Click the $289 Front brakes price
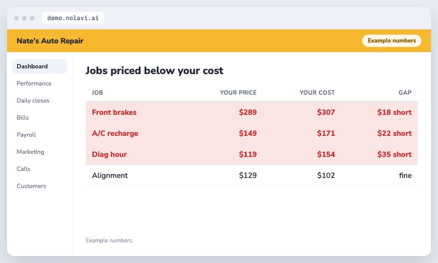Viewport: 438px width, 263px height. pos(248,112)
